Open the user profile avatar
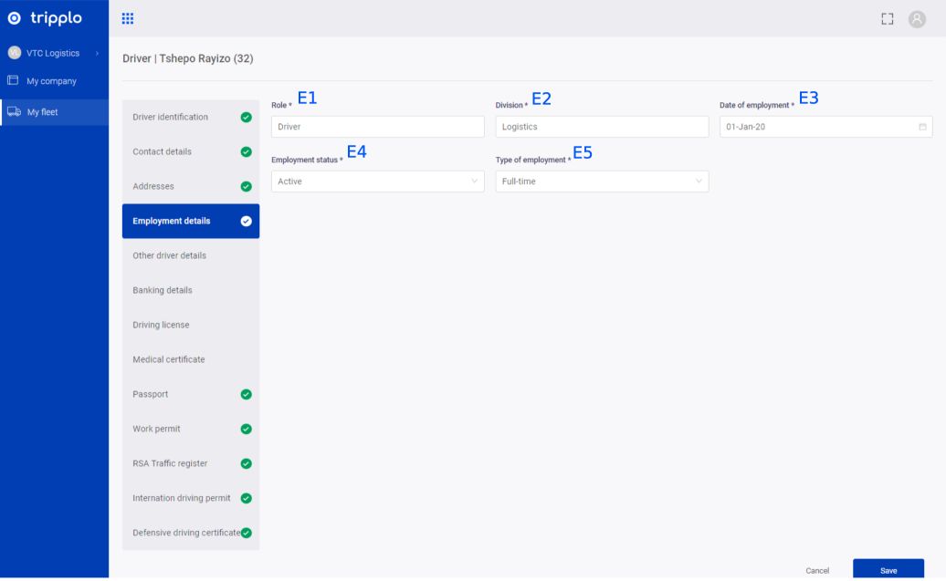 tap(917, 19)
